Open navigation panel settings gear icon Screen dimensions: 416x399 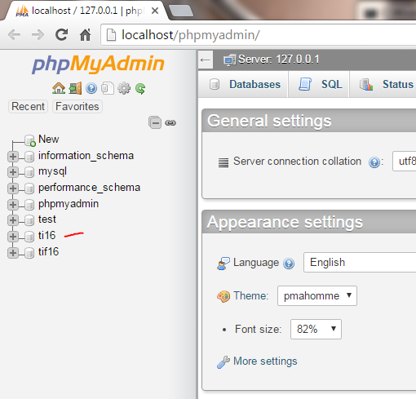coord(124,88)
